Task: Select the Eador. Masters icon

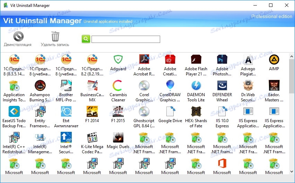Action: pyautogui.click(x=274, y=85)
